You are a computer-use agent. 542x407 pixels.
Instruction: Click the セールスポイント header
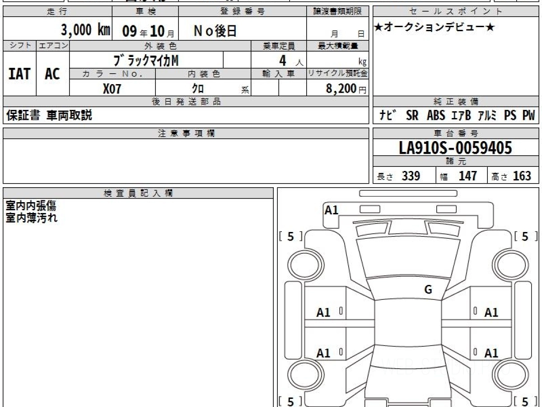pos(456,12)
